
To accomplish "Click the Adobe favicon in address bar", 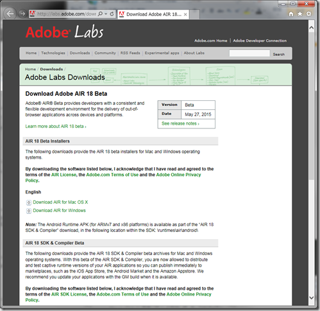I will pos(32,14).
